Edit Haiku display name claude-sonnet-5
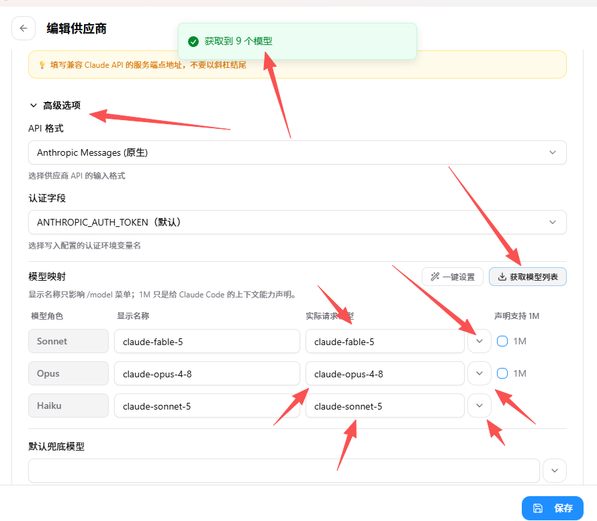This screenshot has width=597, height=521. pos(207,406)
